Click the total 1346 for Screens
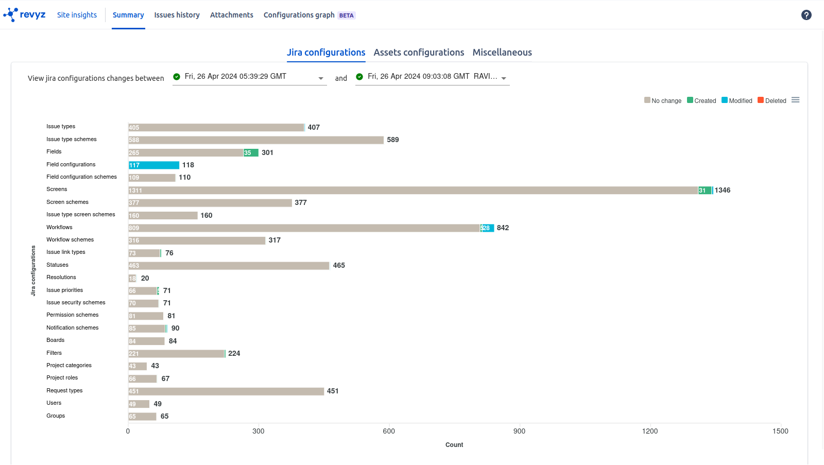This screenshot has width=824, height=465. 723,190
